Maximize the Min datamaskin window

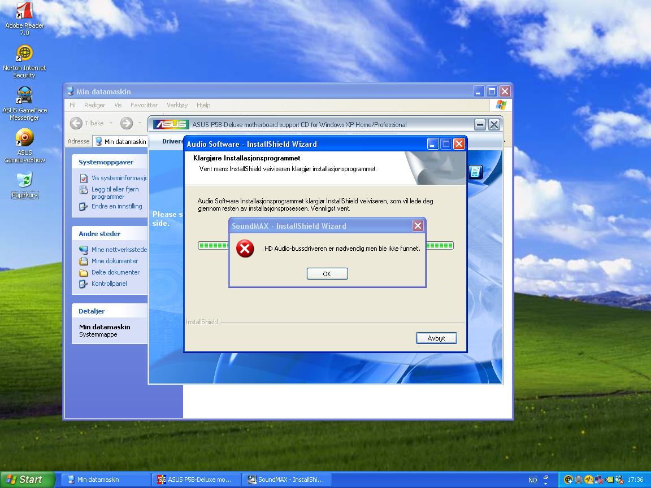492,91
